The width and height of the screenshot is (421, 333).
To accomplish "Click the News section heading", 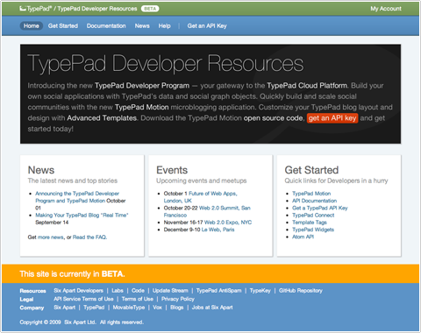I will click(x=41, y=170).
